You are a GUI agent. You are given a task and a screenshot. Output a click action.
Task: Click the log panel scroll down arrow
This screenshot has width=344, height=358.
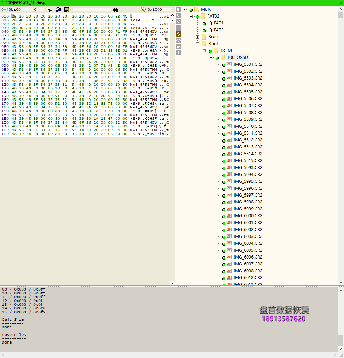[341, 349]
